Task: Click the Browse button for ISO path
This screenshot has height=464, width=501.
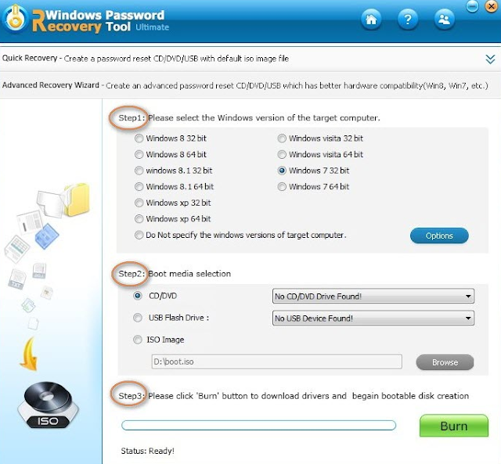Action: (x=445, y=362)
